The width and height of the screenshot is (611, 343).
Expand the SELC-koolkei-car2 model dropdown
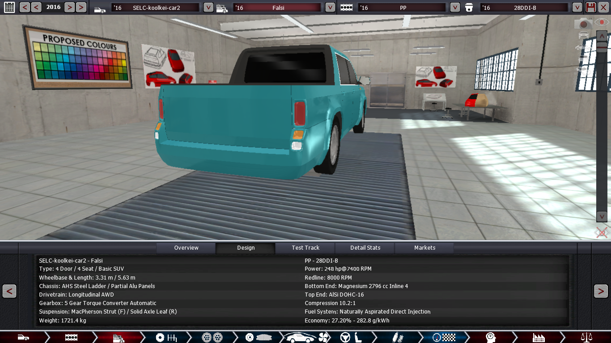pos(208,8)
